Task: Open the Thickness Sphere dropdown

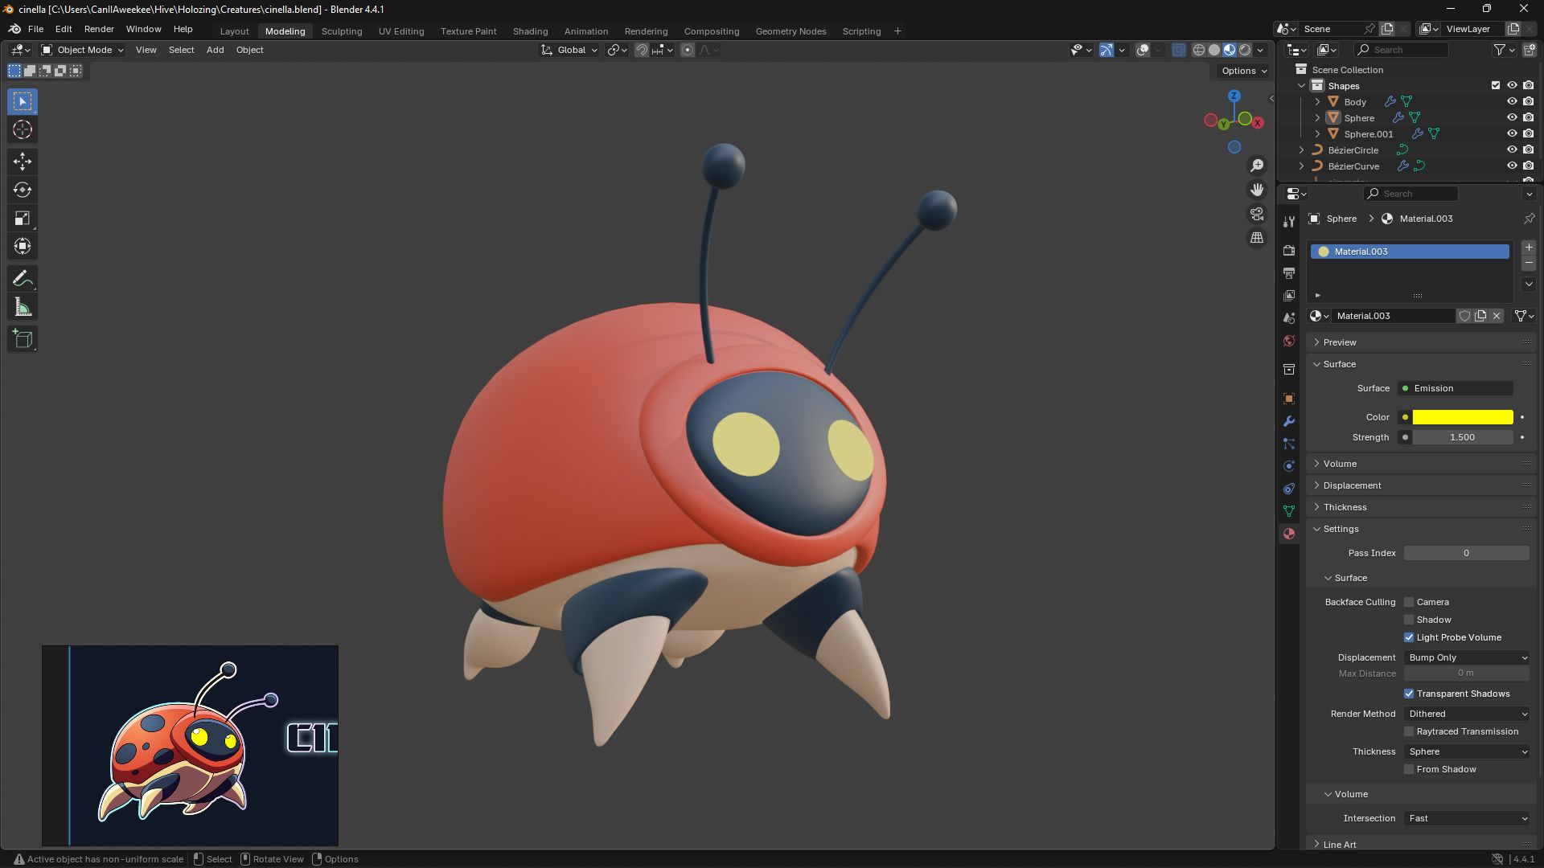Action: coord(1467,751)
